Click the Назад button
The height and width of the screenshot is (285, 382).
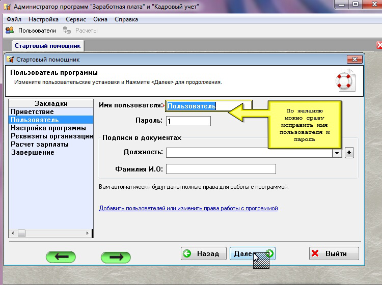click(x=204, y=253)
